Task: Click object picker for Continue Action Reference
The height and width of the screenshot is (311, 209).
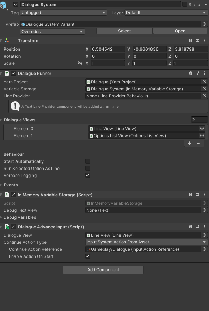Action: pyautogui.click(x=204, y=249)
